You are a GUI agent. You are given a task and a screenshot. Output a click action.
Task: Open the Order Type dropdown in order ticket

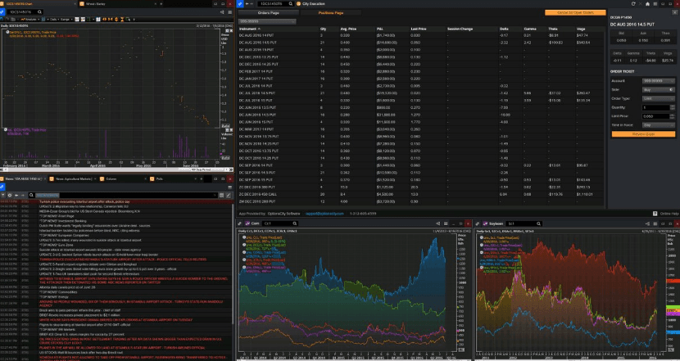click(x=659, y=98)
